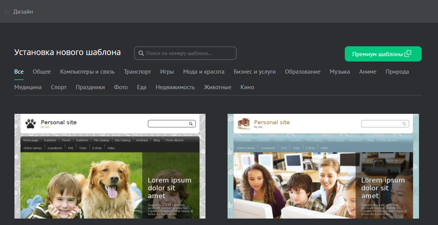Filter templates by Мода и красота

point(204,72)
